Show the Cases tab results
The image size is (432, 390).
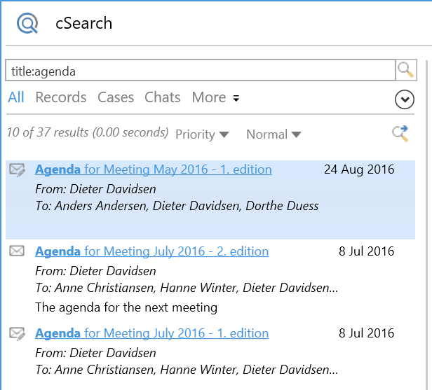click(x=116, y=97)
